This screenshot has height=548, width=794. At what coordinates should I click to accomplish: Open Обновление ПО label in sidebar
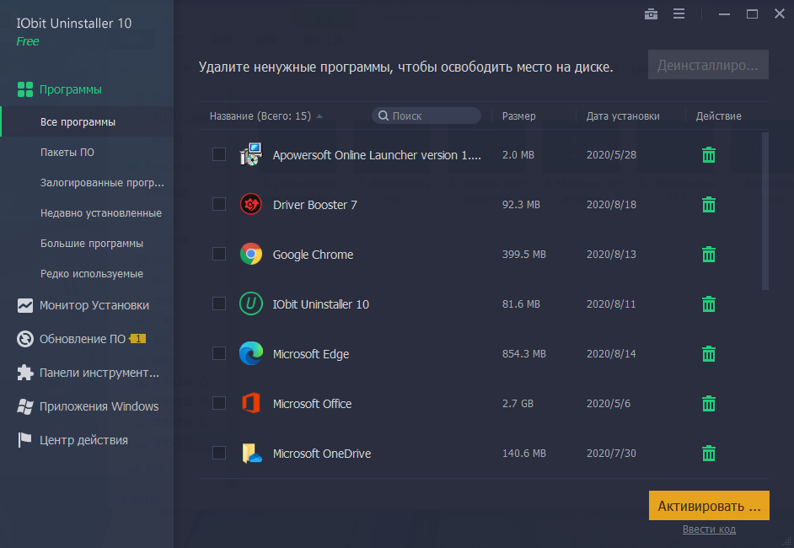83,339
